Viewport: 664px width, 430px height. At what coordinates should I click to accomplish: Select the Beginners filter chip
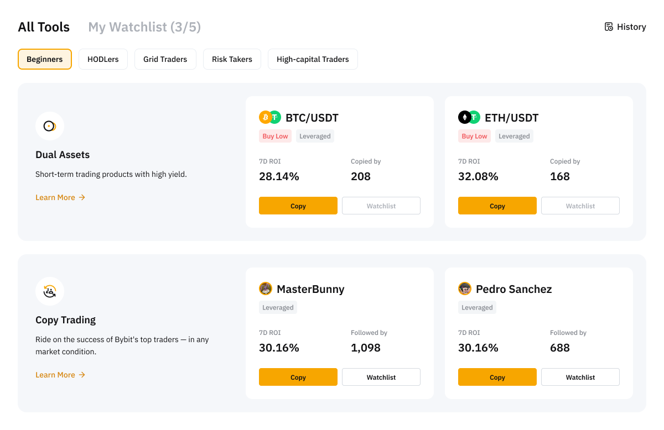[x=45, y=59]
